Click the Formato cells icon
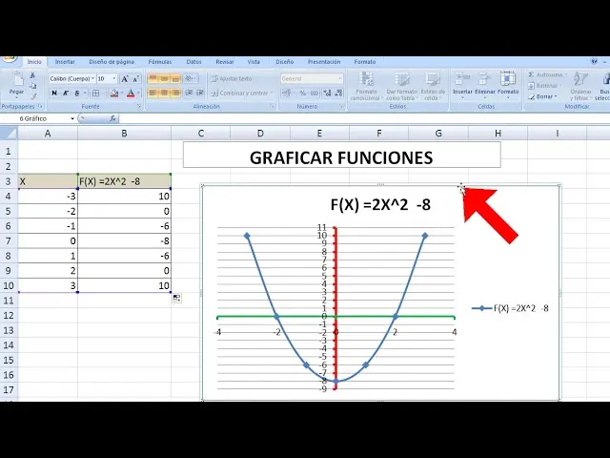The height and width of the screenshot is (458, 610). click(x=508, y=82)
